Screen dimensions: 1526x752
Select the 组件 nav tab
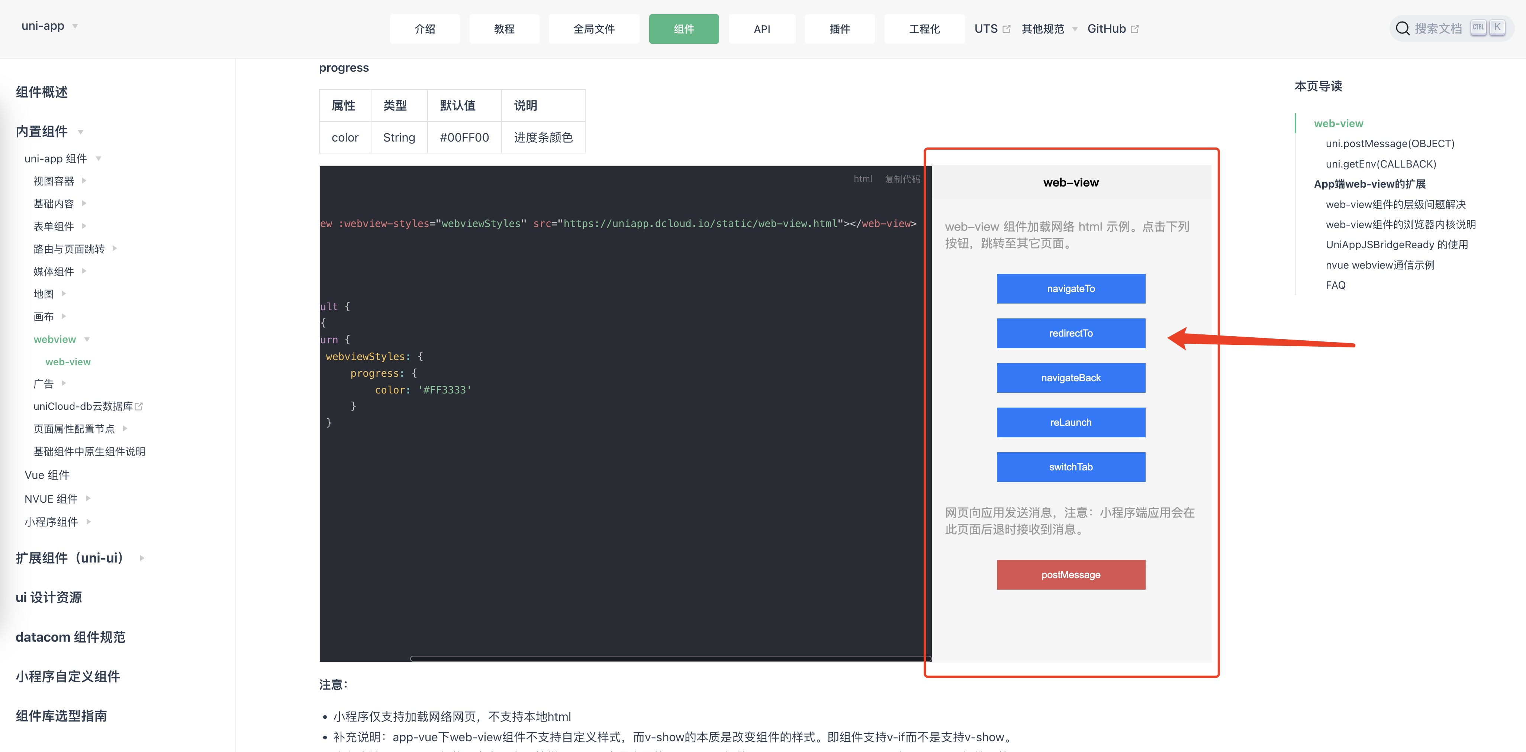click(684, 29)
